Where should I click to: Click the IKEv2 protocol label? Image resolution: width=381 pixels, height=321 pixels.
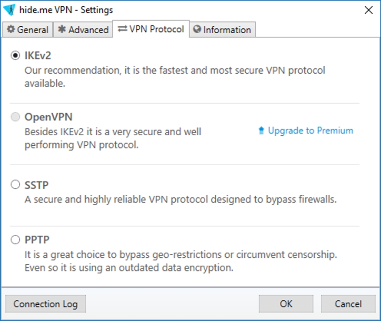(x=37, y=56)
